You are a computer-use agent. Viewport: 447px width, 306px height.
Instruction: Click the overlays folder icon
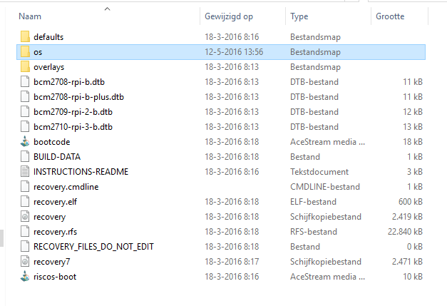[25, 67]
